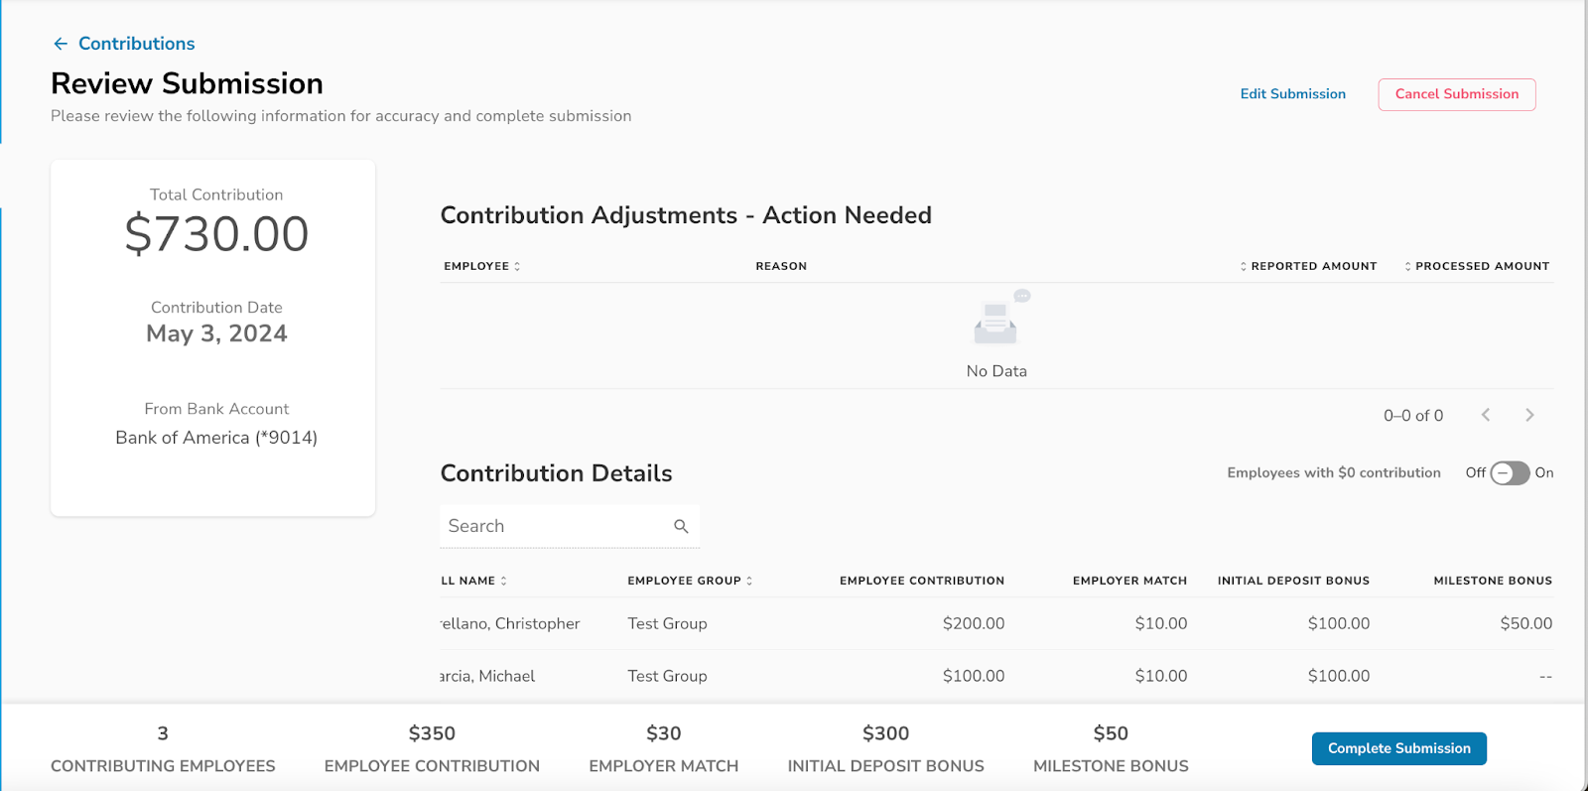The width and height of the screenshot is (1588, 791).
Task: Click the back arrow beside Contributions
Action: pos(61,44)
